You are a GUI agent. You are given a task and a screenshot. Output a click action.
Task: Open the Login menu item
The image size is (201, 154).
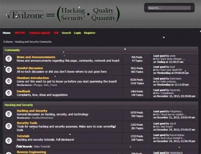pyautogui.click(x=77, y=33)
